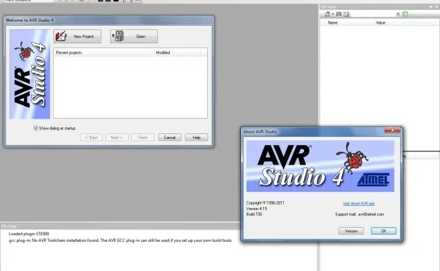The image size is (440, 271).
Task: Click the I/O View filter icon
Action: point(327,14)
